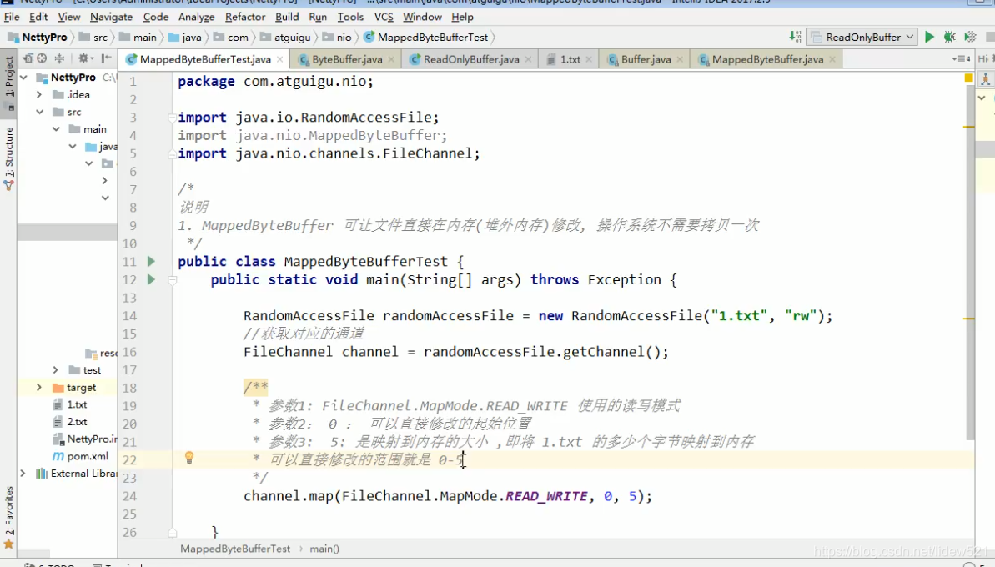Click the scroll from source target icon
This screenshot has width=995, height=567.
point(42,58)
